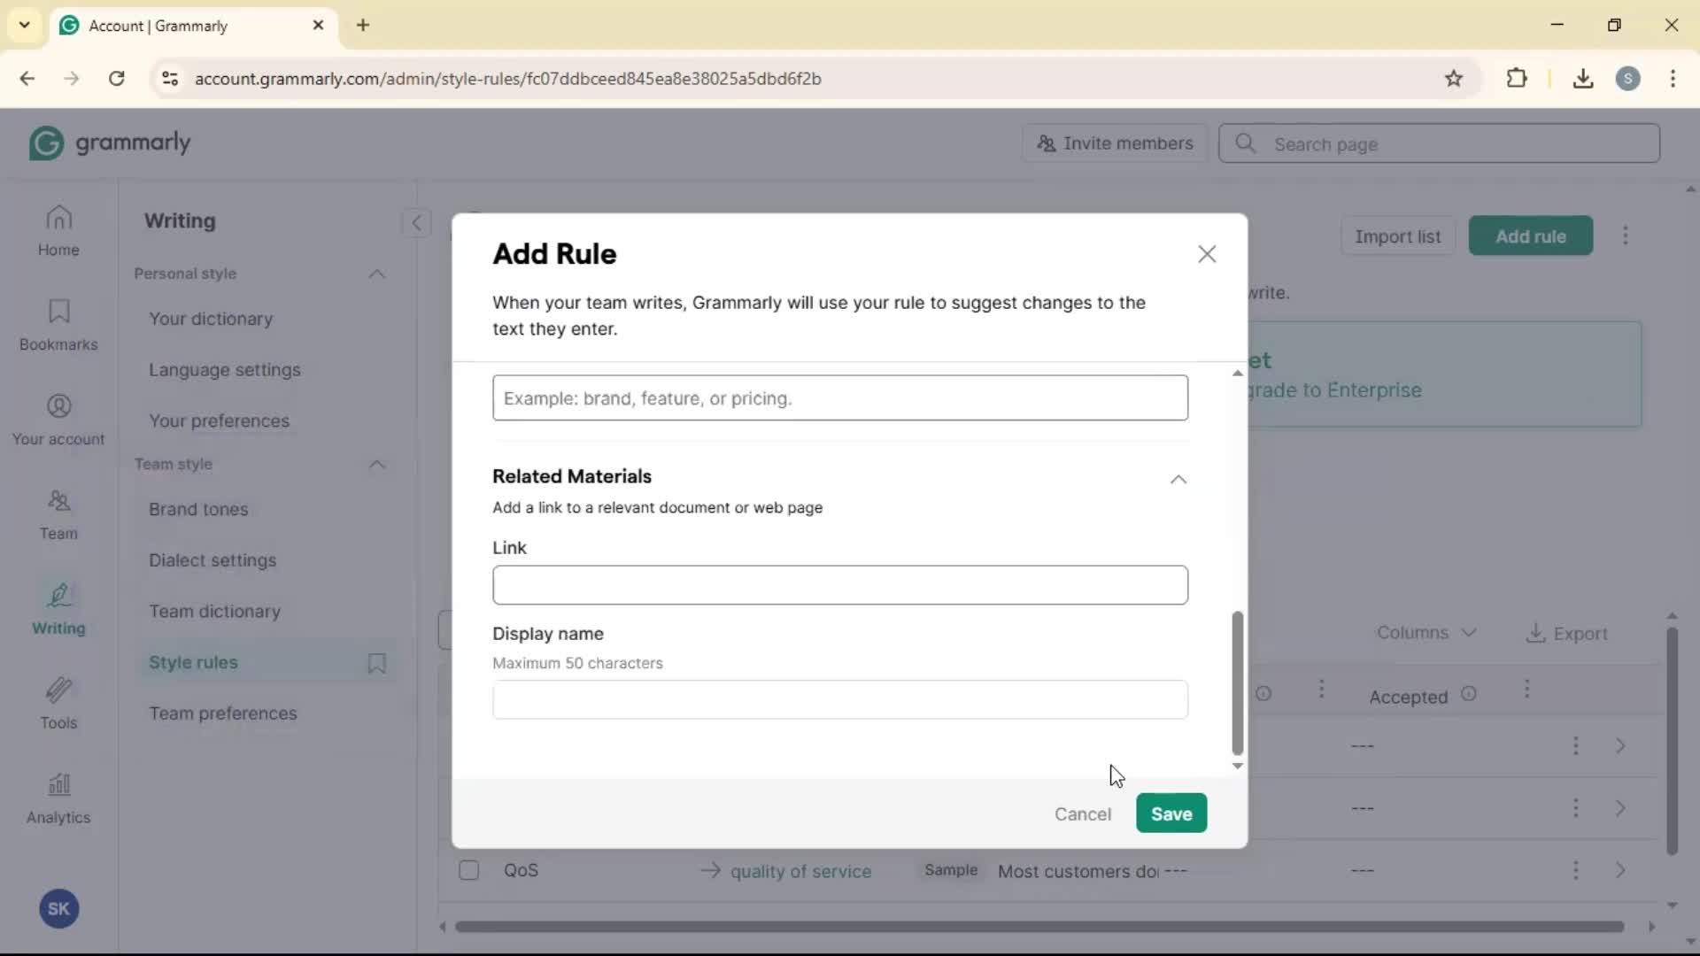Open three-dot menu beside Add rule
Viewport: 1700px width, 956px height.
tap(1625, 235)
